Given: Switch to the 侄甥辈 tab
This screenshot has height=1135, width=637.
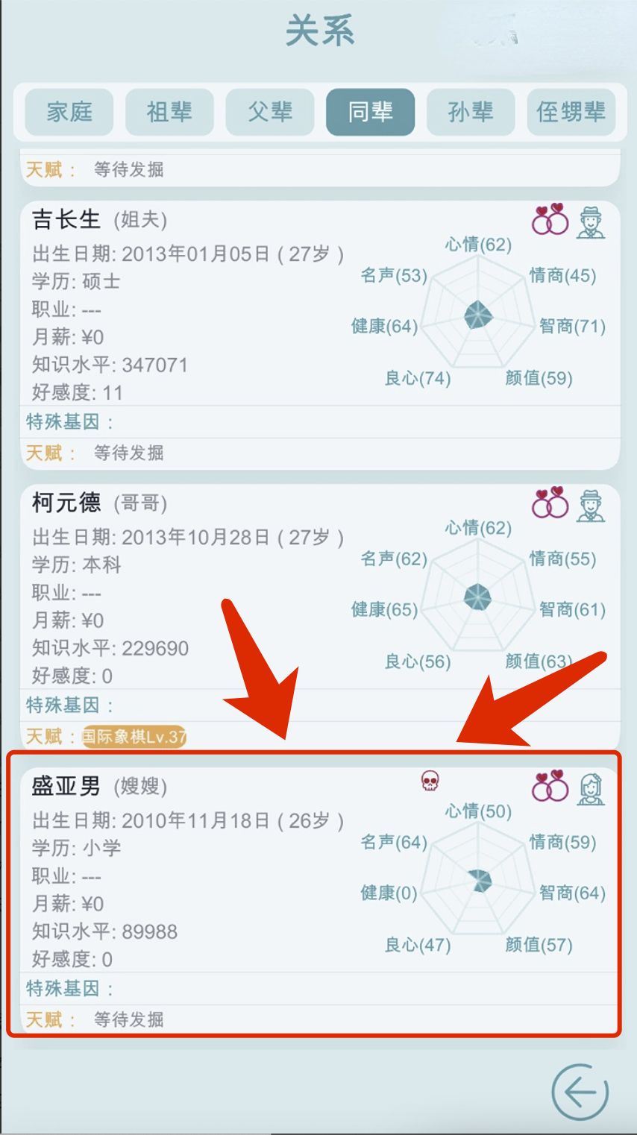Looking at the screenshot, I should point(571,112).
